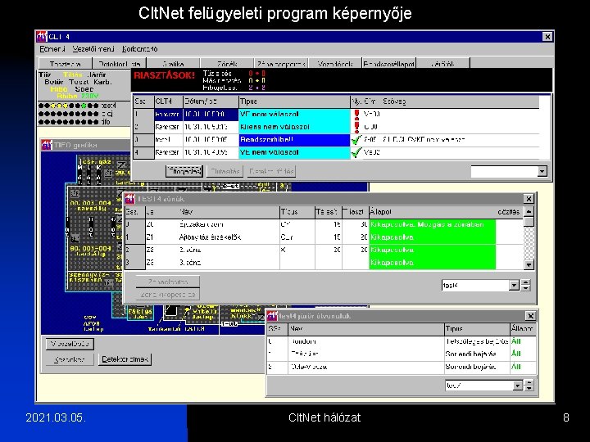Click the 'Kikapcsolva. Mozgás a zónában' status cell

[x=432, y=225]
